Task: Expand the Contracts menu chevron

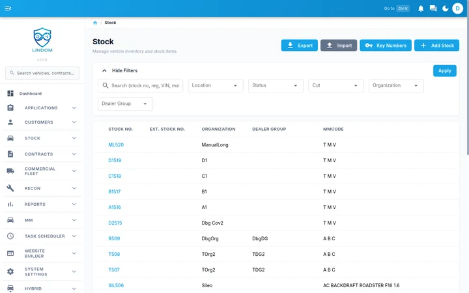Action: click(74, 154)
